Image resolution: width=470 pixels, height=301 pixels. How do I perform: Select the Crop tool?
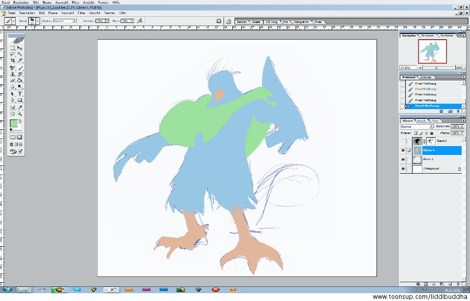tap(13, 61)
